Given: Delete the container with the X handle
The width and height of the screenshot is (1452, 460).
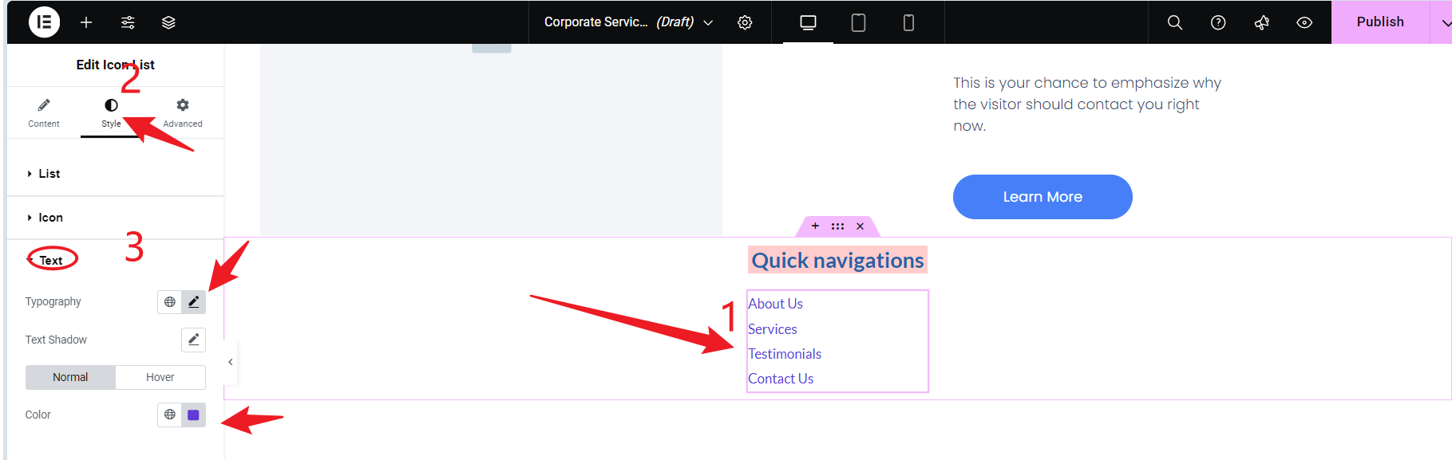Looking at the screenshot, I should pyautogui.click(x=861, y=226).
